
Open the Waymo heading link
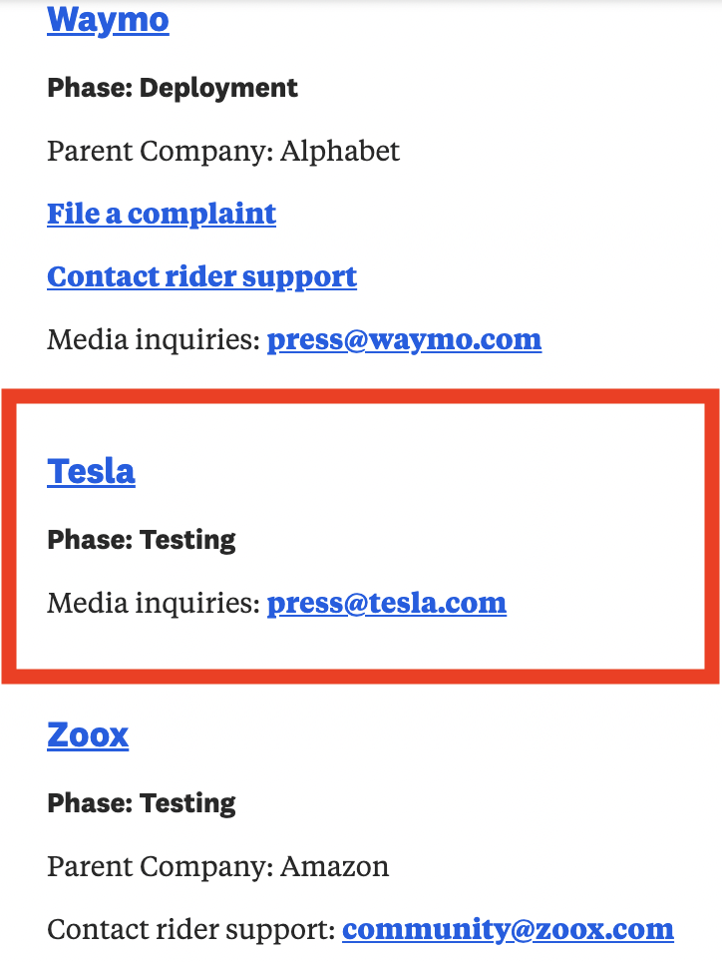108,19
